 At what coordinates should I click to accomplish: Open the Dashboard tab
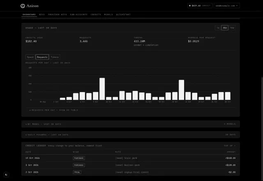[29, 14]
